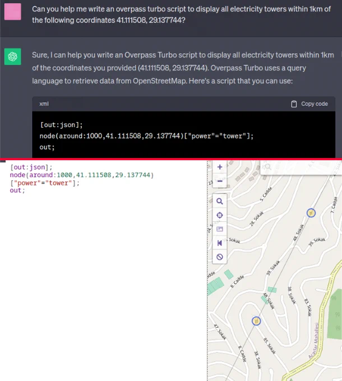
Task: Click the node(around:1000...) line in ChatGPT code
Action: pyautogui.click(x=146, y=136)
